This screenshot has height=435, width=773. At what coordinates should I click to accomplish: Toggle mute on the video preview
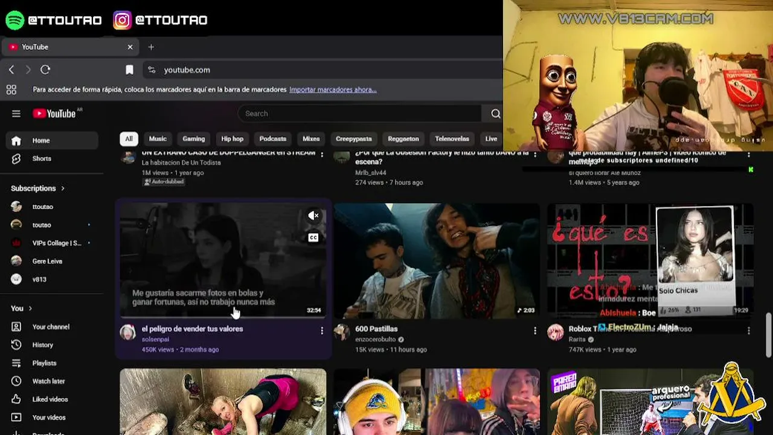(313, 216)
